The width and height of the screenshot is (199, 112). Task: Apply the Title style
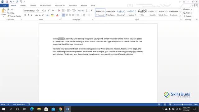pos(142,13)
